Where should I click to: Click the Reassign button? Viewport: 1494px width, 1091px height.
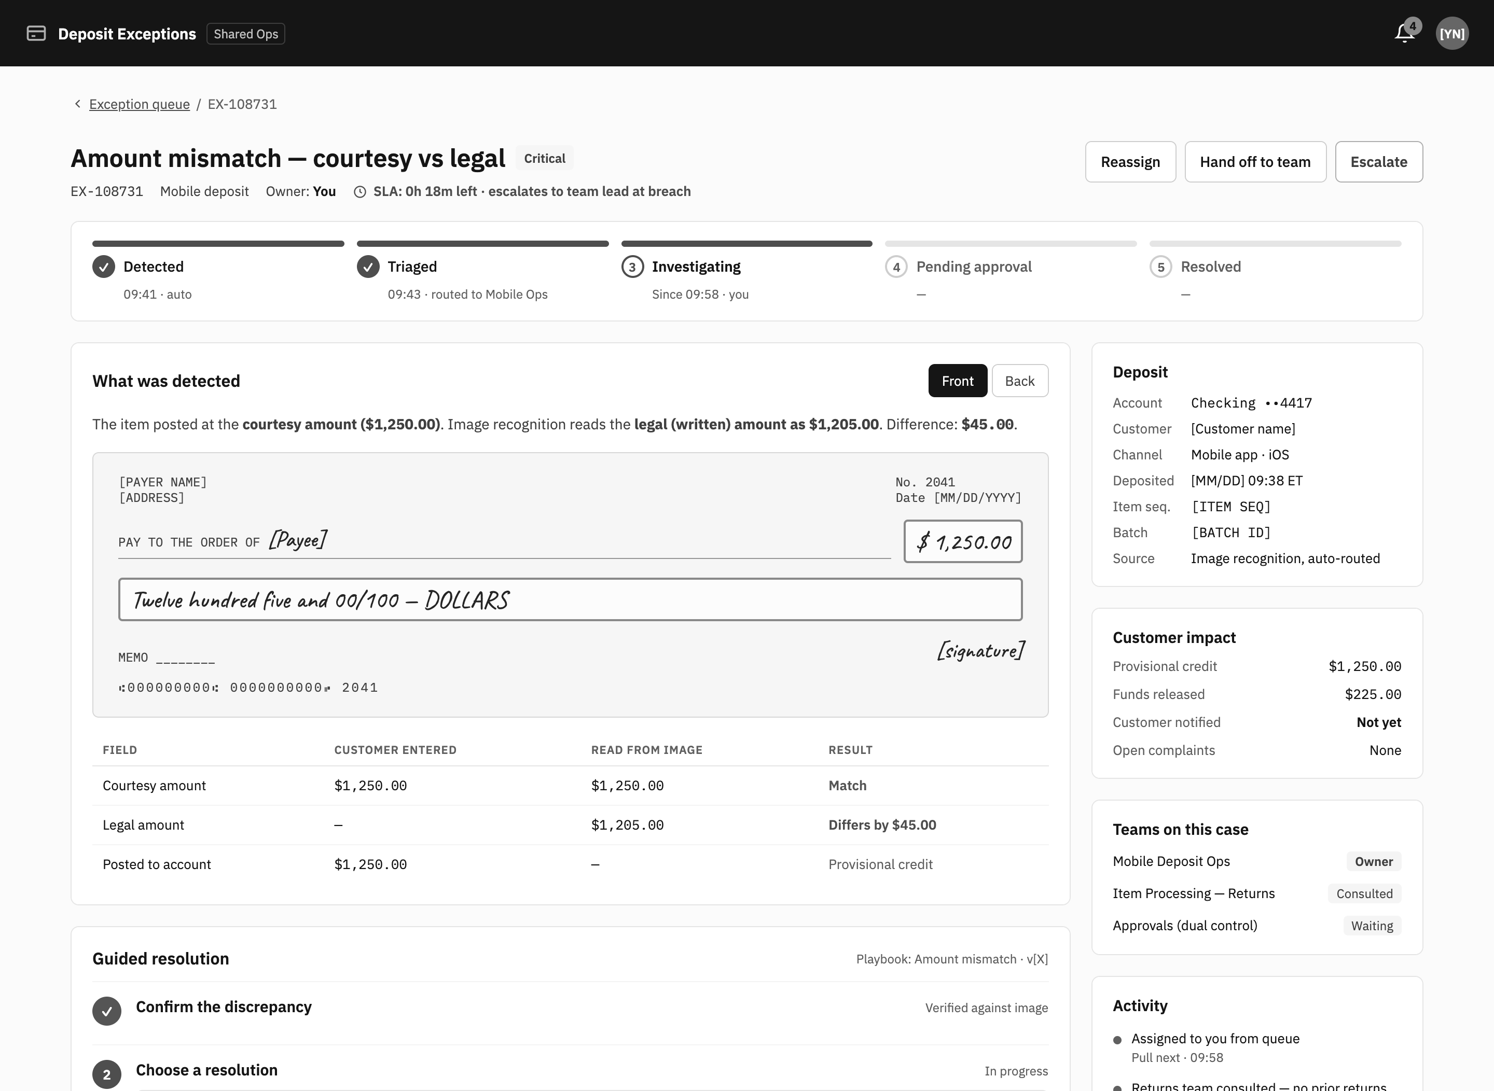coord(1130,162)
